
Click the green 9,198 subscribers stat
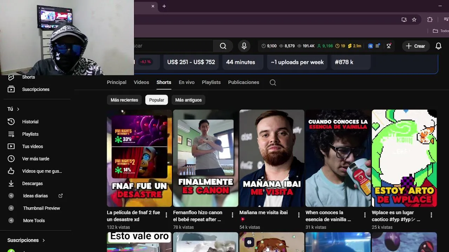coord(325,46)
